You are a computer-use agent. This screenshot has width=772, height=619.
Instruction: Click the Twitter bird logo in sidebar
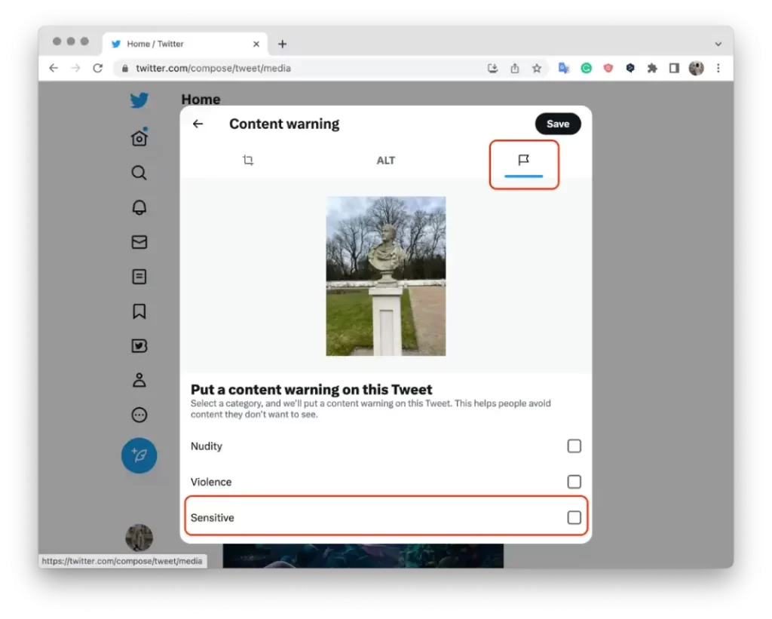coord(139,100)
